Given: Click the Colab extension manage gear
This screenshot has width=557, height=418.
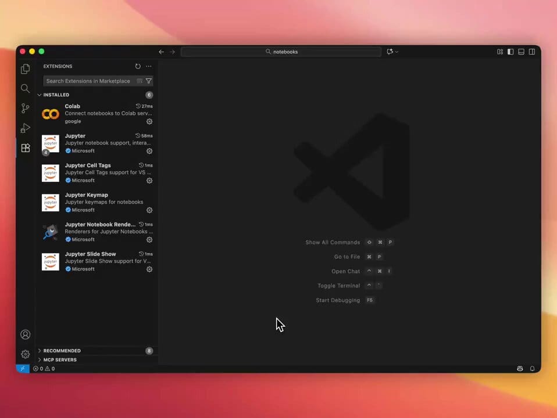Looking at the screenshot, I should [149, 121].
